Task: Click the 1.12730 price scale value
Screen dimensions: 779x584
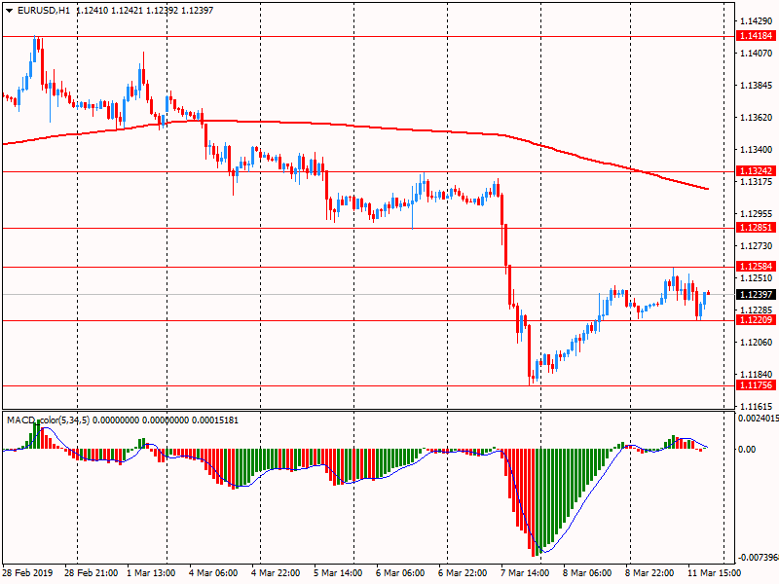Action: click(x=757, y=246)
